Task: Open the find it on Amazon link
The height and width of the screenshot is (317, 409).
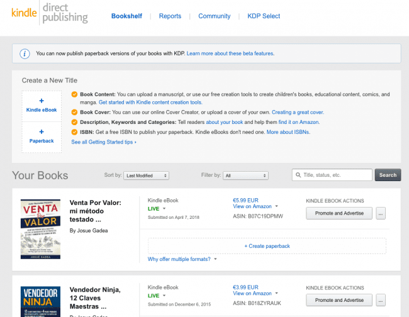Action: (299, 122)
